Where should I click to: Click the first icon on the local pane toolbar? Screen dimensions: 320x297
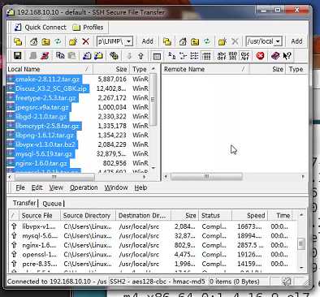coord(18,41)
